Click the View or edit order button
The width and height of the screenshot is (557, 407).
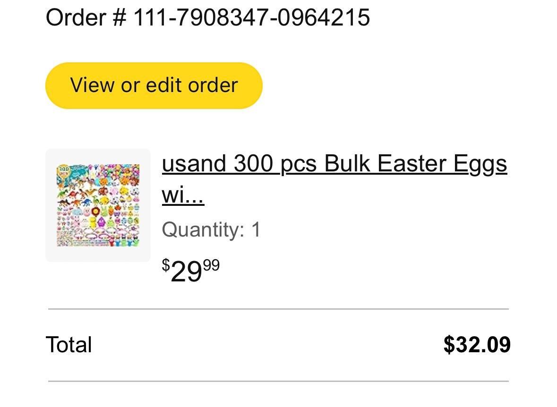pos(154,85)
